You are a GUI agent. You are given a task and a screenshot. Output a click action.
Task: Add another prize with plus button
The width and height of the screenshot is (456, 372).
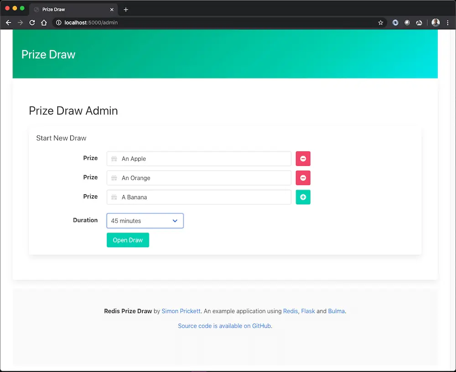(303, 197)
